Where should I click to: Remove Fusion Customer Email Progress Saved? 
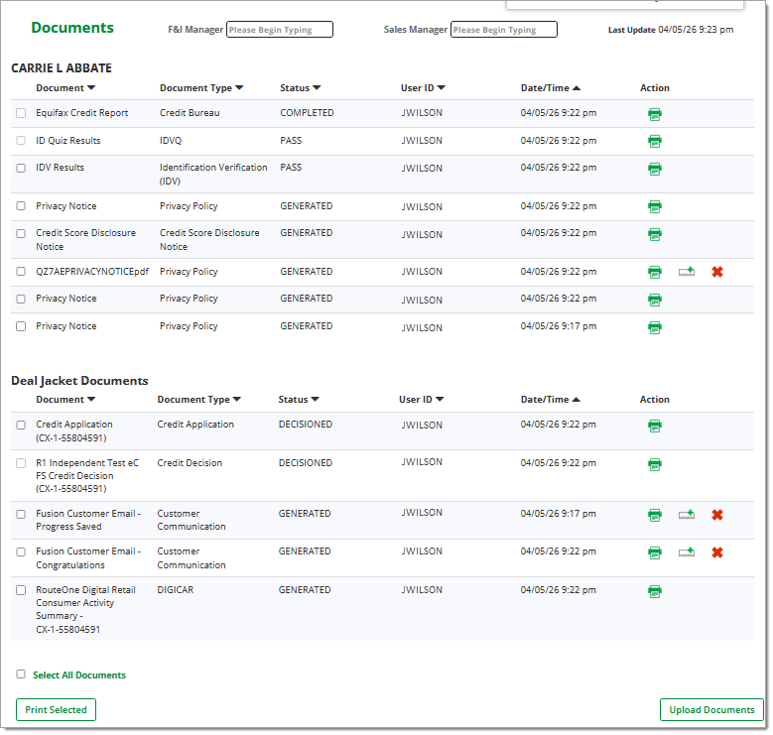716,515
